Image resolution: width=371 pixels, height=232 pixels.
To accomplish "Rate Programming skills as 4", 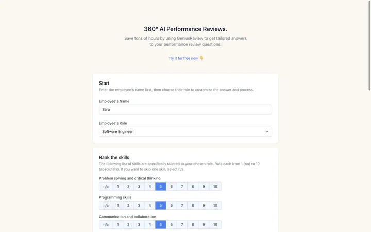I will pyautogui.click(x=150, y=206).
